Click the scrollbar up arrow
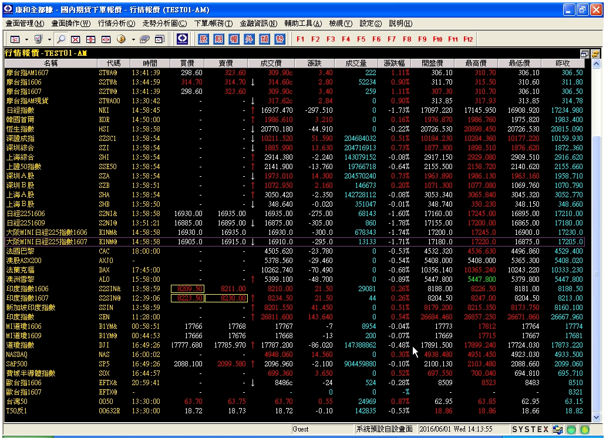 tap(597, 63)
